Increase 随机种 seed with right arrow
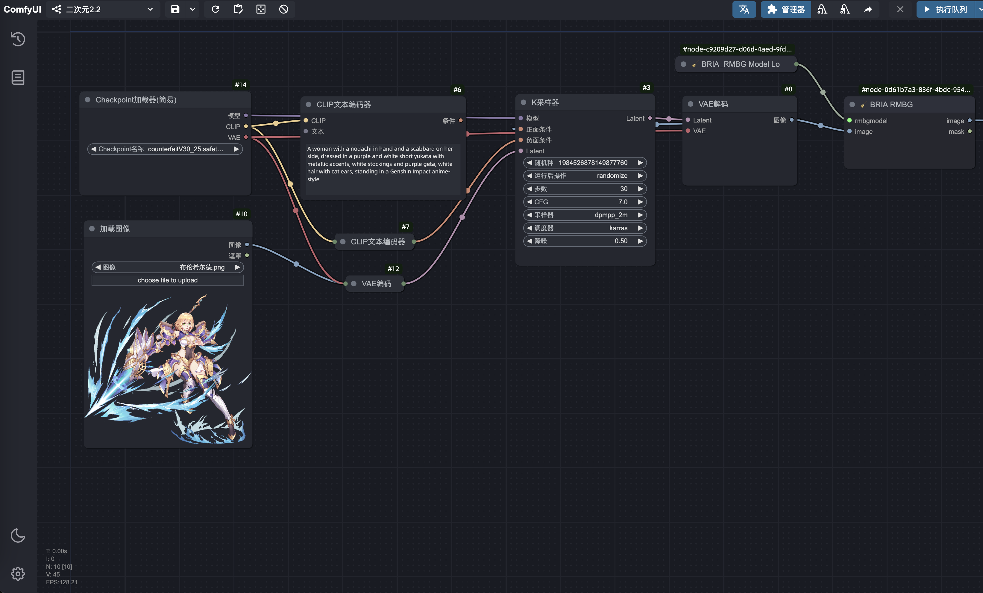 [640, 163]
